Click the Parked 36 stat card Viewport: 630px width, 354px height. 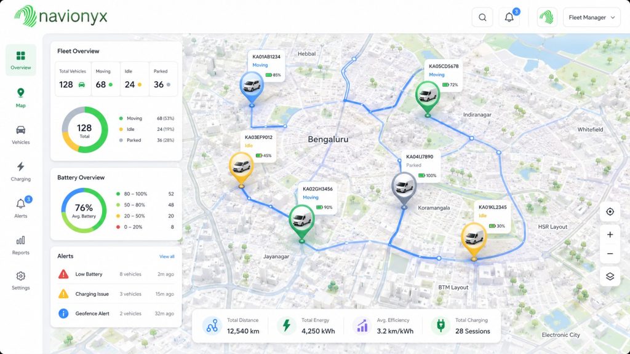[163, 79]
